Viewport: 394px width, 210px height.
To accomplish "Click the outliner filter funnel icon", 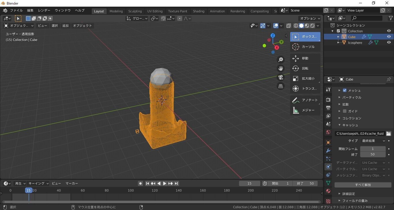I will pyautogui.click(x=391, y=18).
